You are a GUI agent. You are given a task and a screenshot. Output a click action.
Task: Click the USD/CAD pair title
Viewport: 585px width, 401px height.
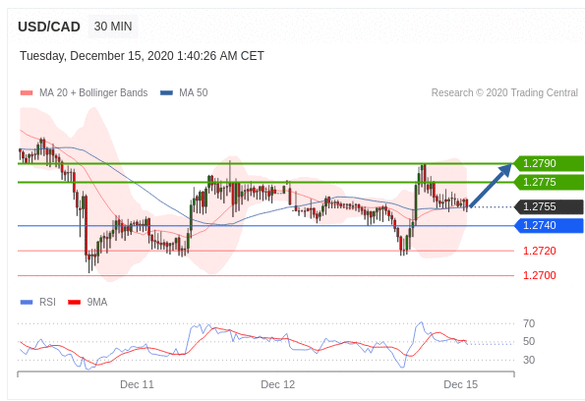coord(49,27)
